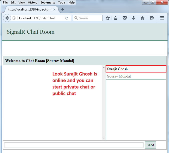Screen dimensions: 169x153
Task: Open the View menu
Action: click(22, 2)
